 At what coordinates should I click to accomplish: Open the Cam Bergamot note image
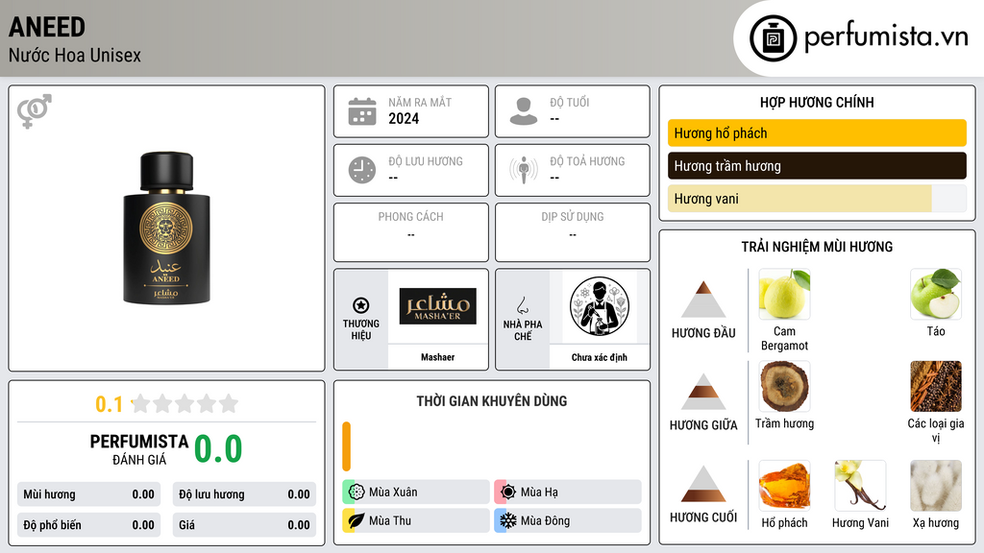(x=784, y=294)
